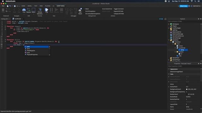
Task: Collapse the Appearance properties section
Action: 169,69
